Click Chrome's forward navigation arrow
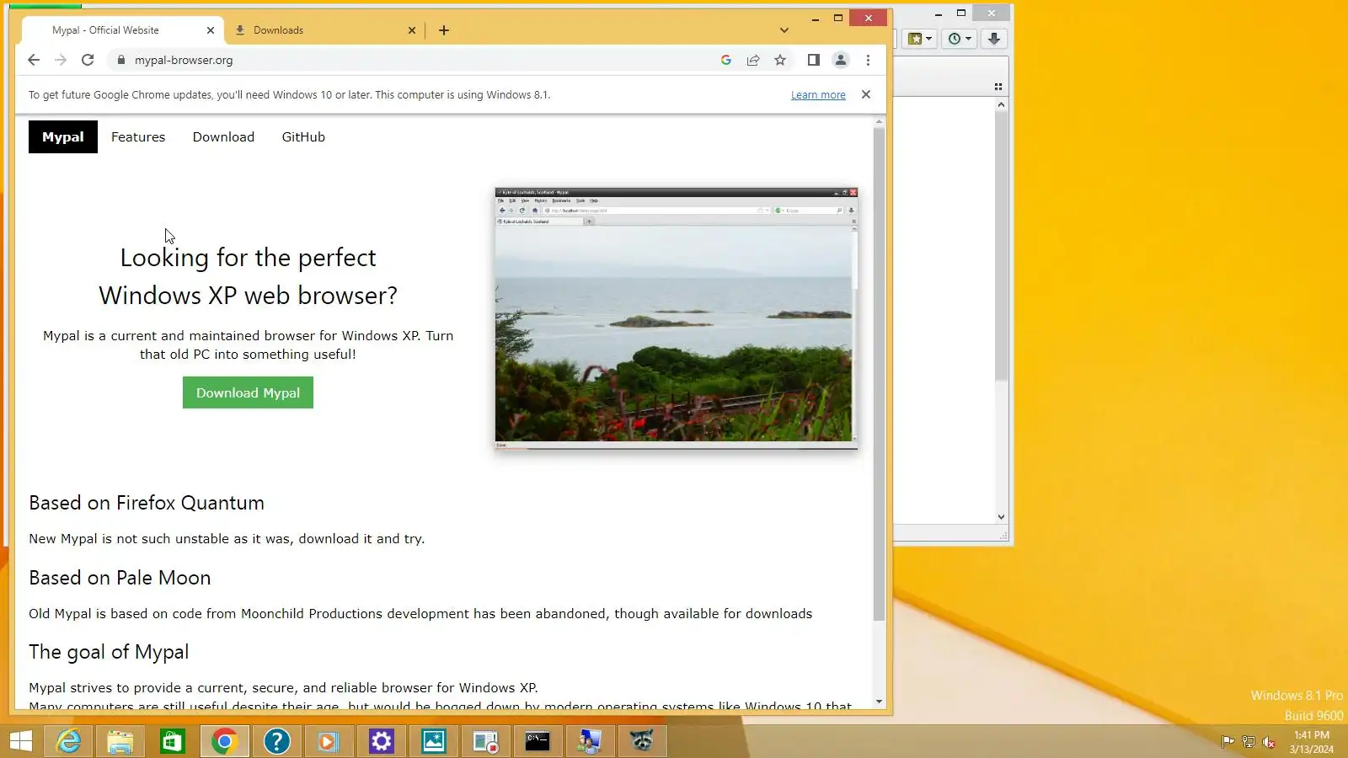 [x=61, y=60]
